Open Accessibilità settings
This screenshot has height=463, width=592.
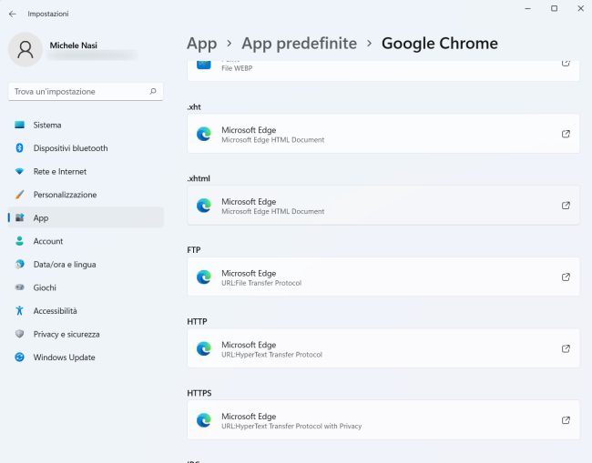(x=86, y=311)
